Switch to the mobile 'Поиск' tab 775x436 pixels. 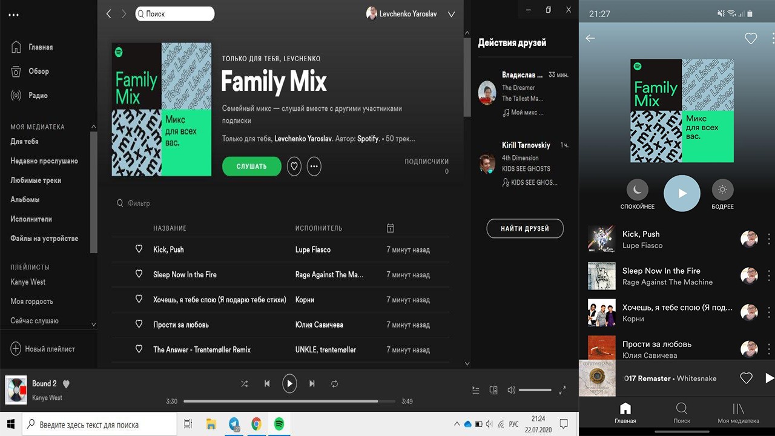point(682,412)
